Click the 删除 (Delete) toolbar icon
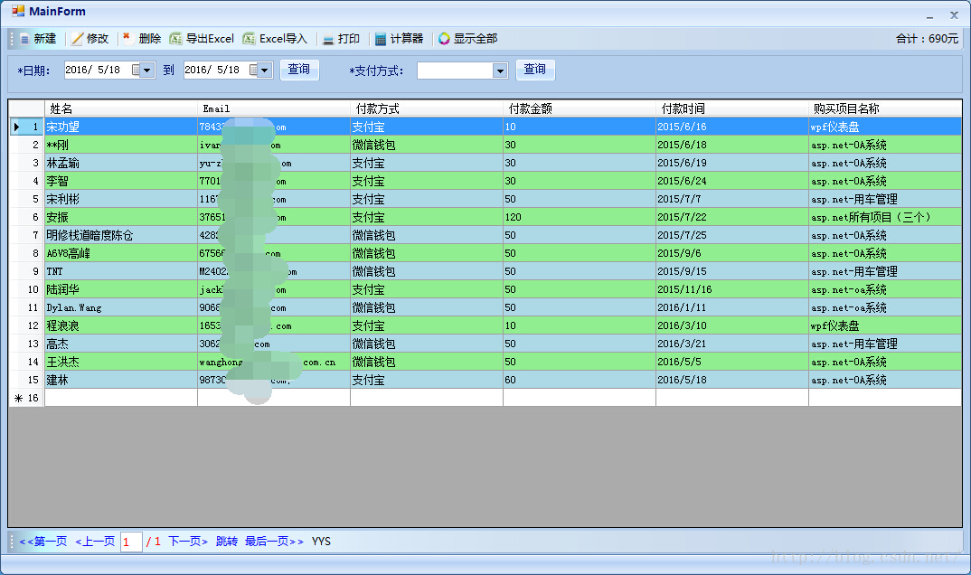 tap(127, 38)
